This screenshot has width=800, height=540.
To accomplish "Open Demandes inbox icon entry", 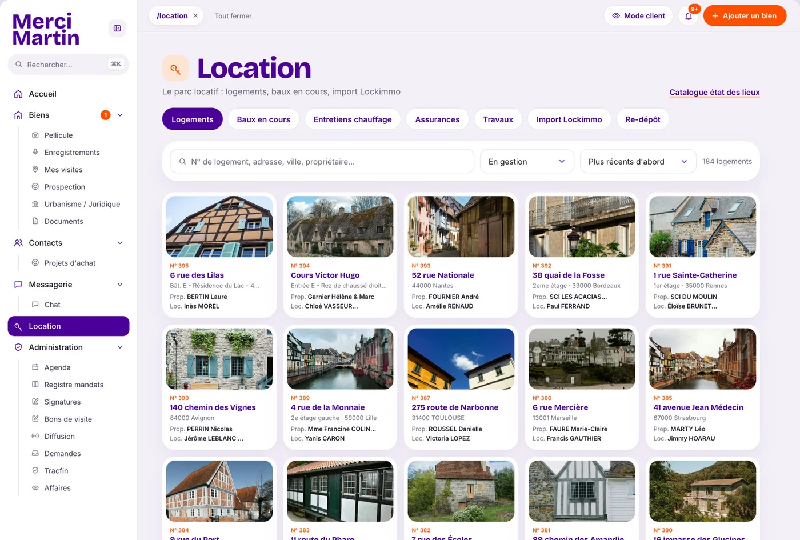I will click(35, 453).
